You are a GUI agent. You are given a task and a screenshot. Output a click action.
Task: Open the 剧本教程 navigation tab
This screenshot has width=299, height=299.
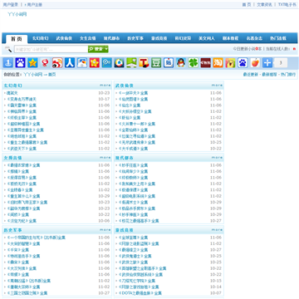pyautogui.click(x=231, y=38)
